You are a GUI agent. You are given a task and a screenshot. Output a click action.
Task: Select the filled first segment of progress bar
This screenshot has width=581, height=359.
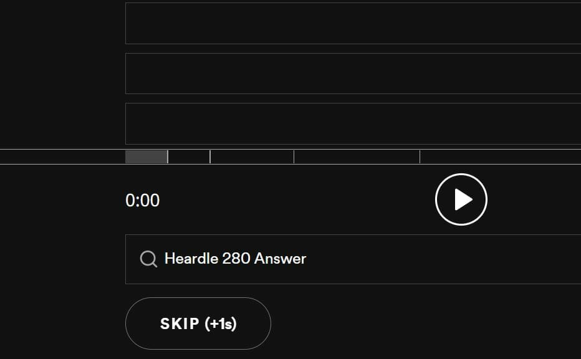(146, 156)
